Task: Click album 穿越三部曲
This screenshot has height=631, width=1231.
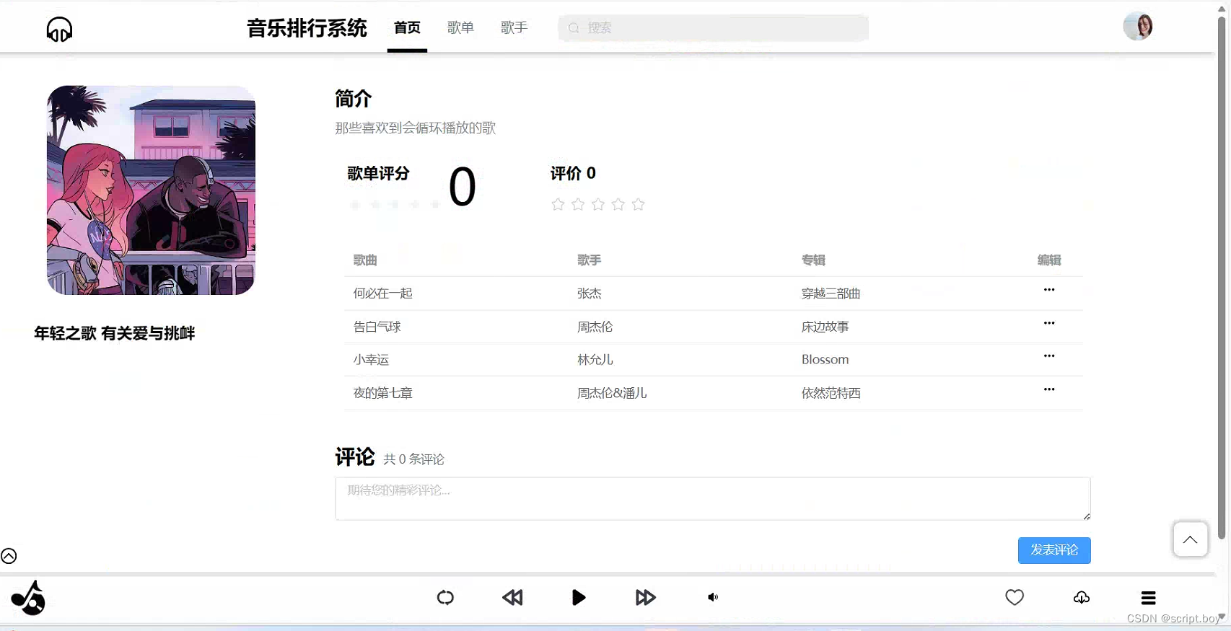Action: click(831, 294)
